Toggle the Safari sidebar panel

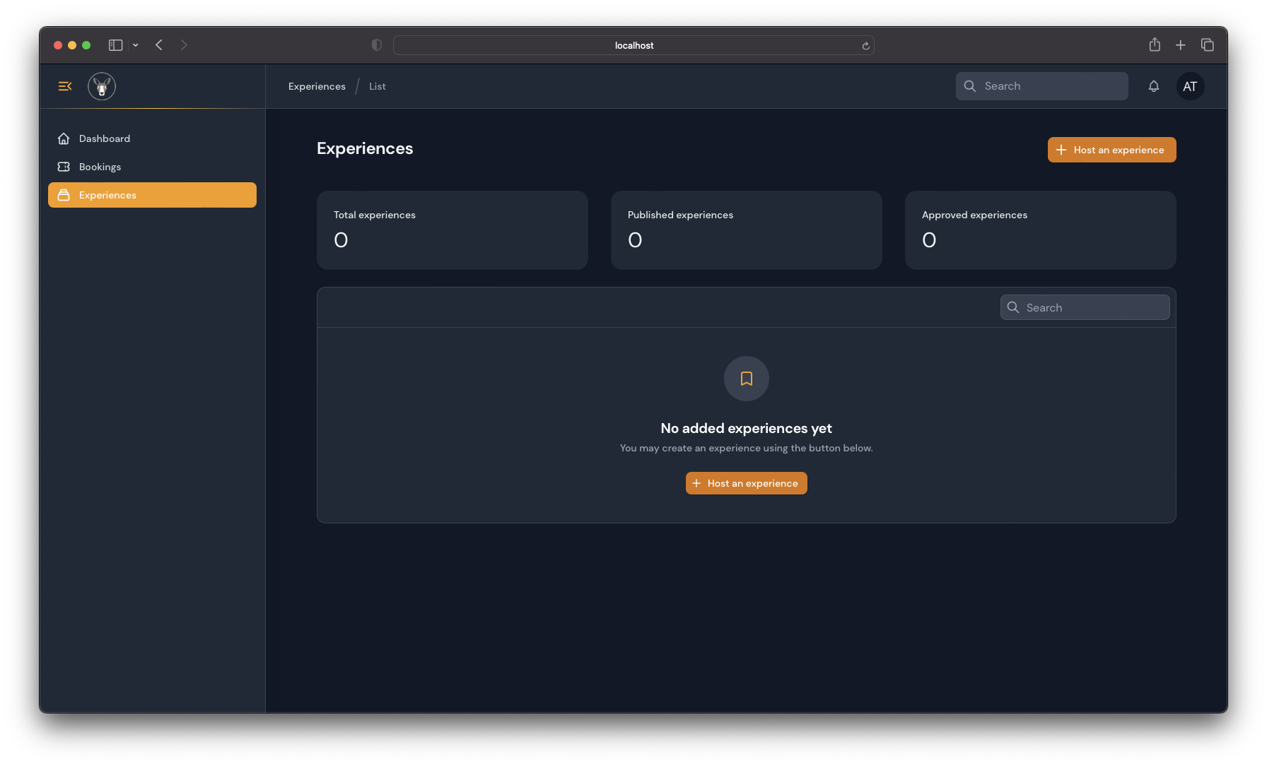tap(115, 45)
